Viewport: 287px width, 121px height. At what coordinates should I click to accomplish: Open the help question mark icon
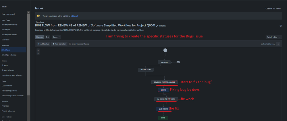coord(281,26)
